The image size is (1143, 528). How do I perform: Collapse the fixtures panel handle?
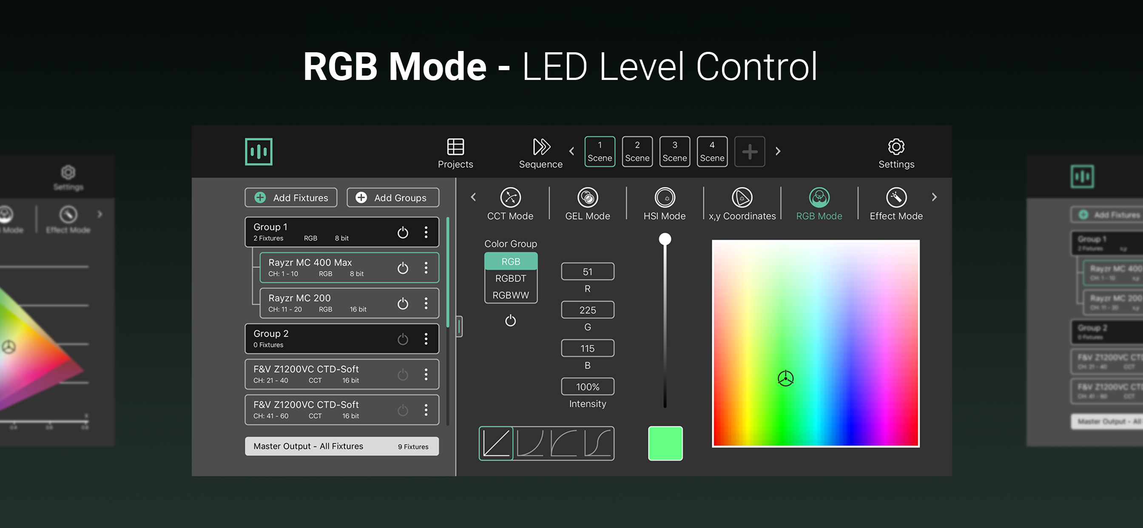pyautogui.click(x=459, y=326)
